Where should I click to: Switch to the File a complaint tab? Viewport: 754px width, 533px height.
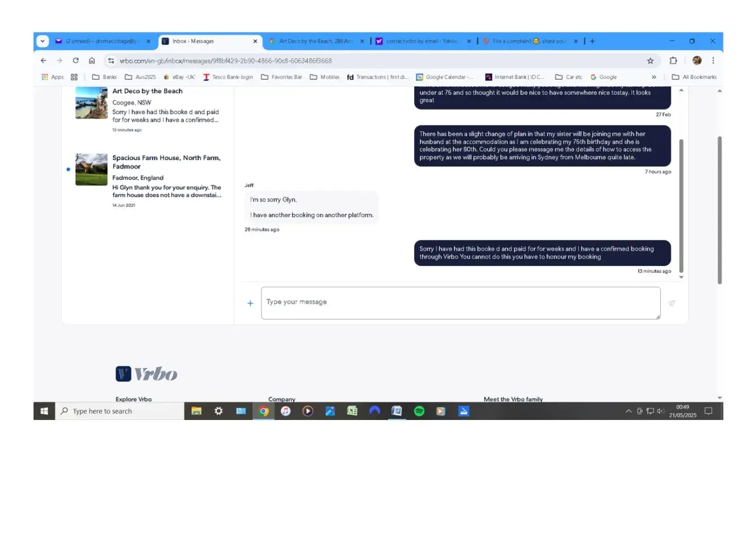pyautogui.click(x=528, y=41)
